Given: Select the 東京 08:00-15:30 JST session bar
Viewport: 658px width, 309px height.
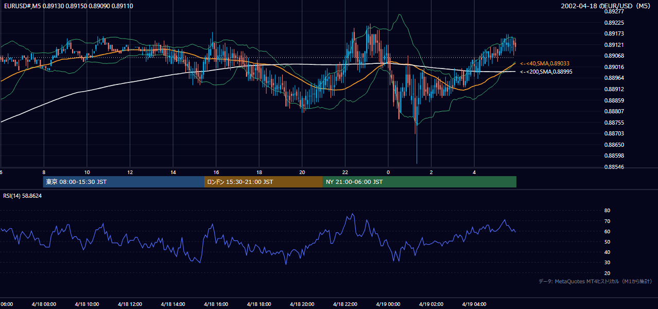Looking at the screenshot, I should pyautogui.click(x=124, y=182).
